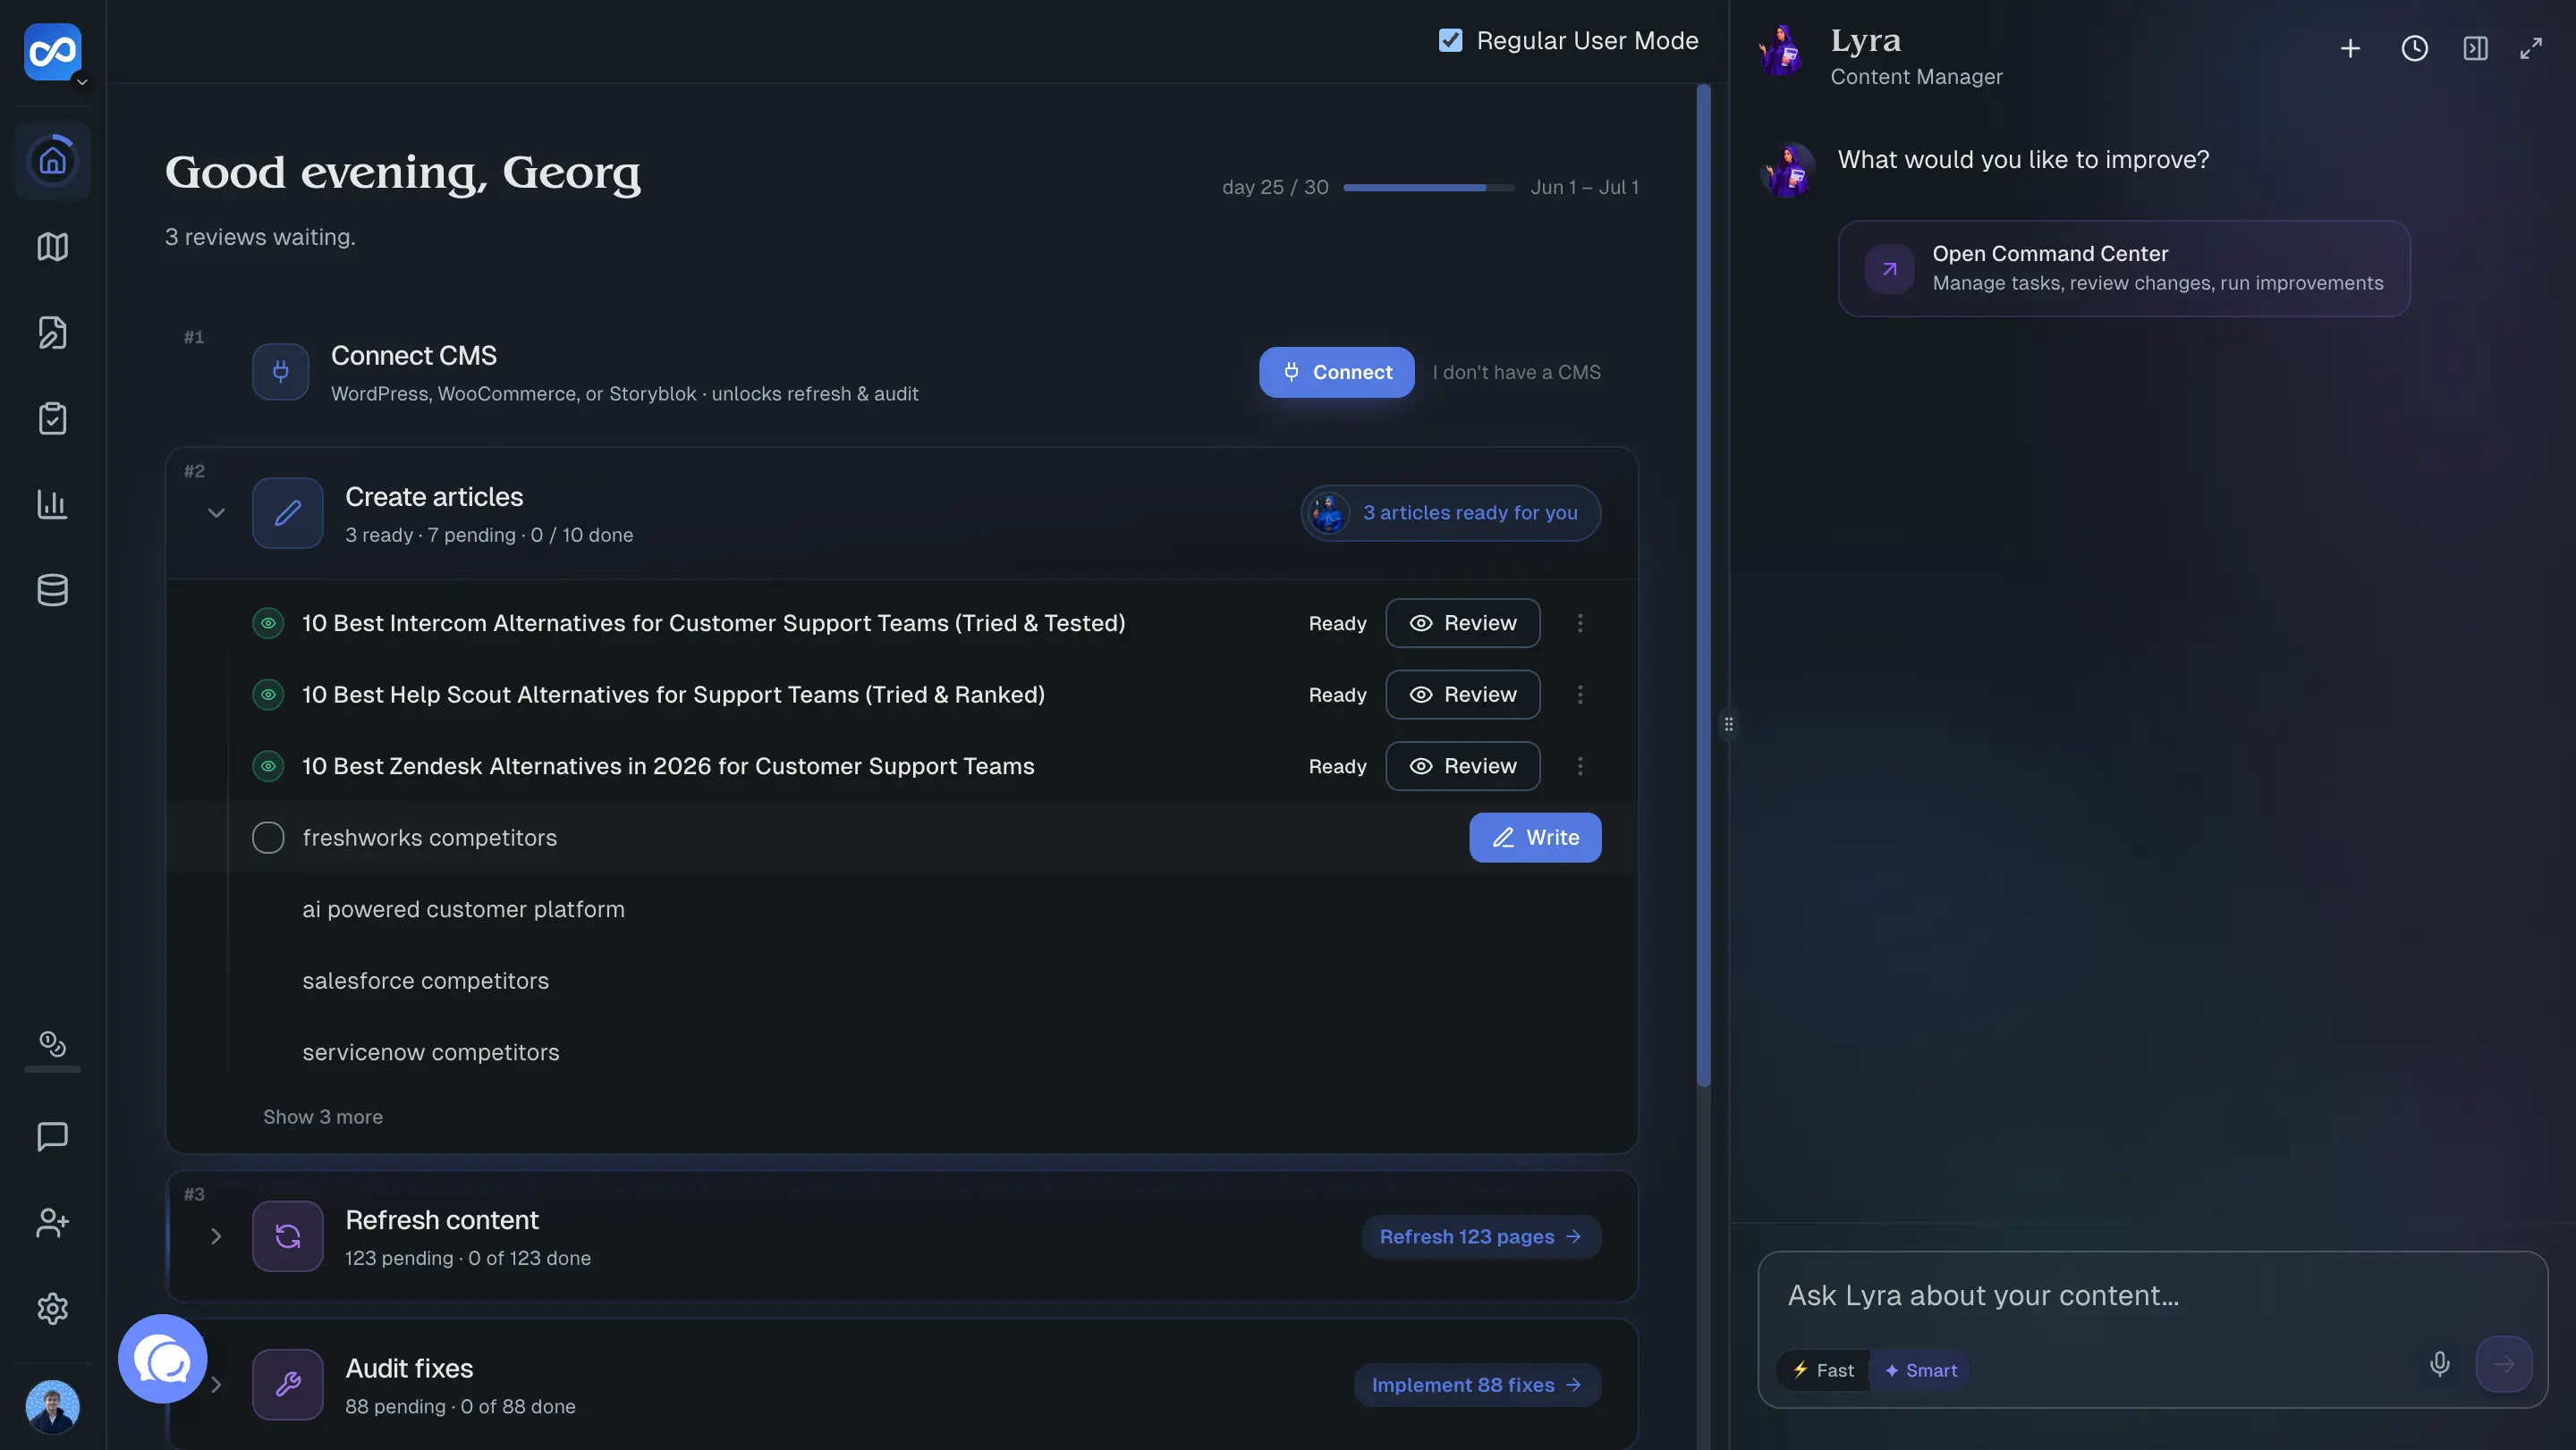Image resolution: width=2576 pixels, height=1450 pixels.
Task: Click the Audit fixes wrench icon
Action: [x=288, y=1385]
